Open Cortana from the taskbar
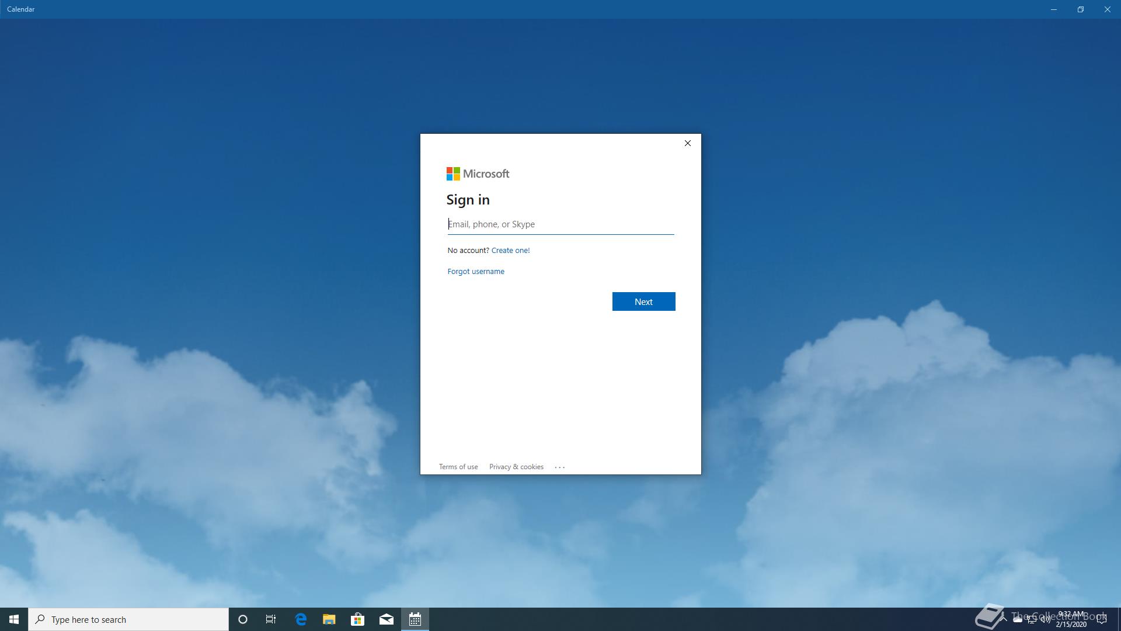The image size is (1121, 631). point(243,619)
